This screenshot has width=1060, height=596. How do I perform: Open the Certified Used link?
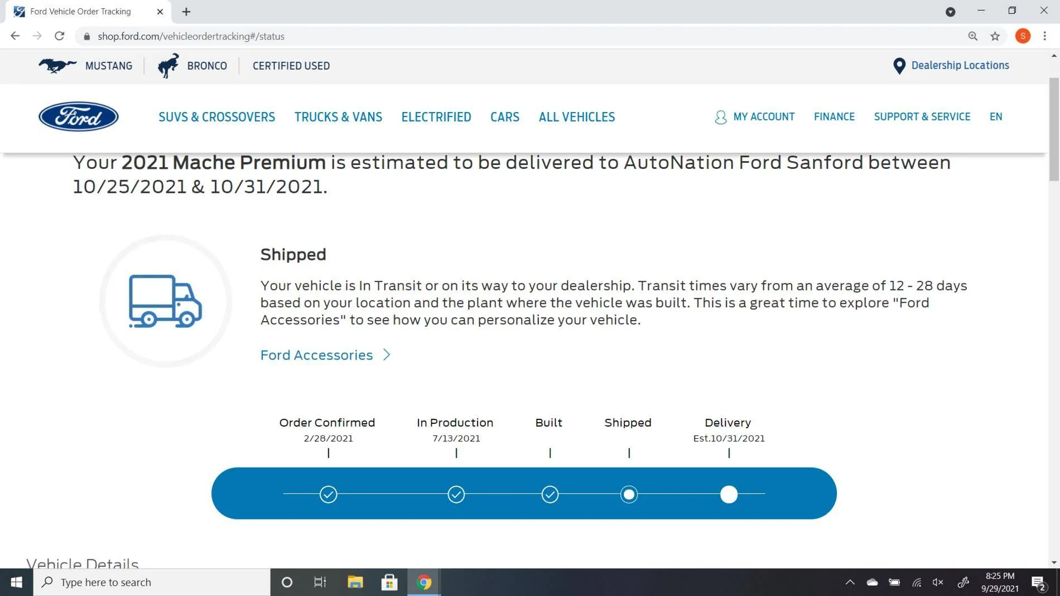tap(291, 66)
